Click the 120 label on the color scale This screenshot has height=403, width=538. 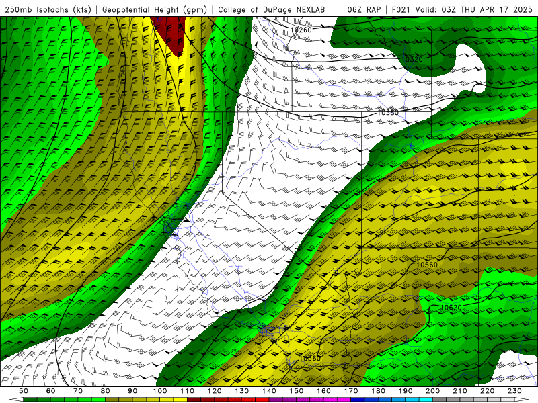click(215, 391)
